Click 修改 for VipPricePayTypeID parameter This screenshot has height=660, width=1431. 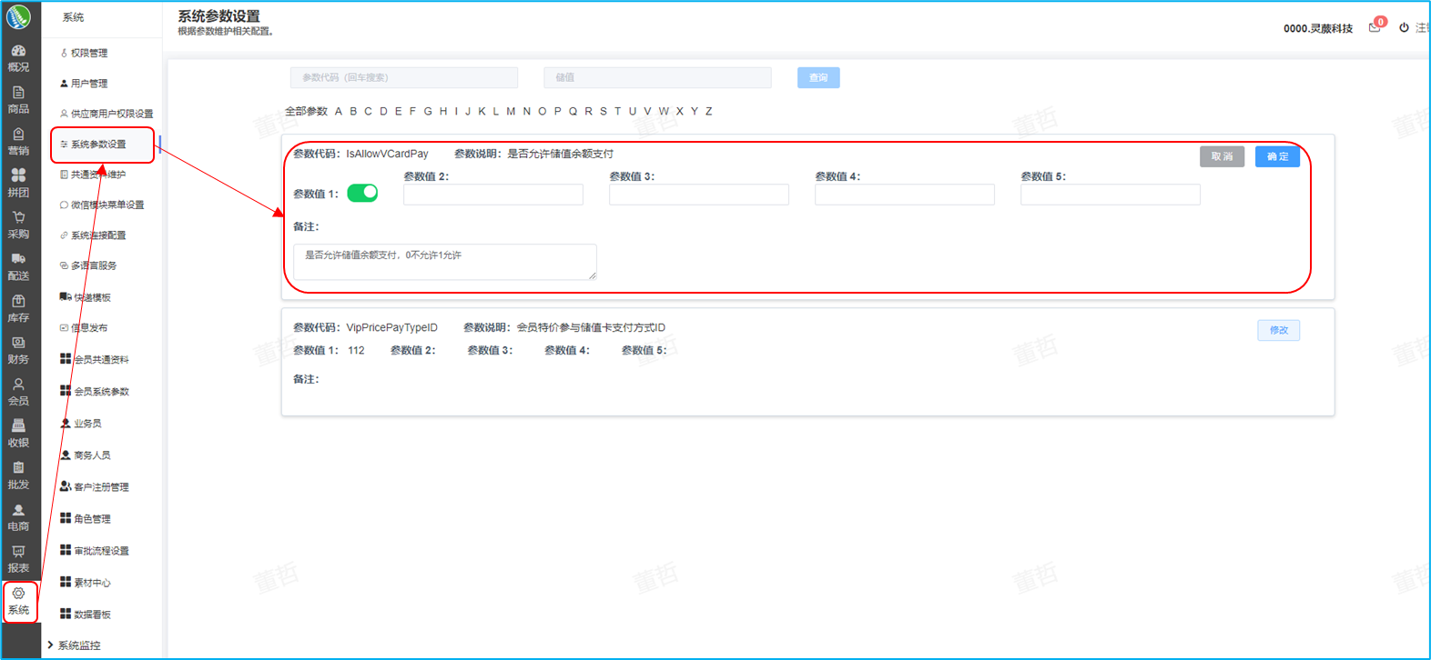1279,330
